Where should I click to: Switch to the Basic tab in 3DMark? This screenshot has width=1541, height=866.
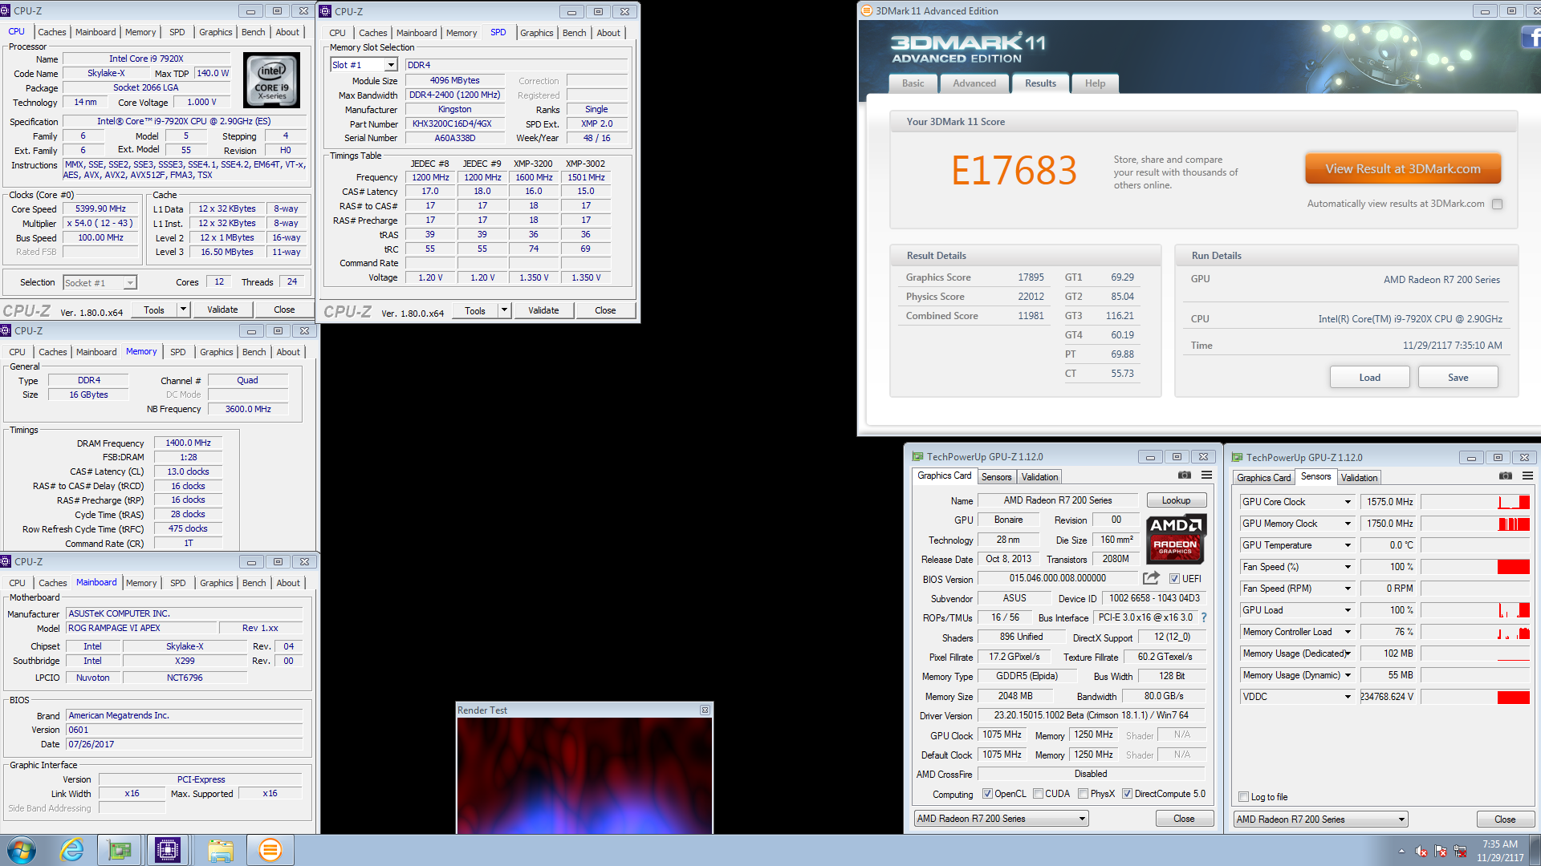click(x=913, y=83)
